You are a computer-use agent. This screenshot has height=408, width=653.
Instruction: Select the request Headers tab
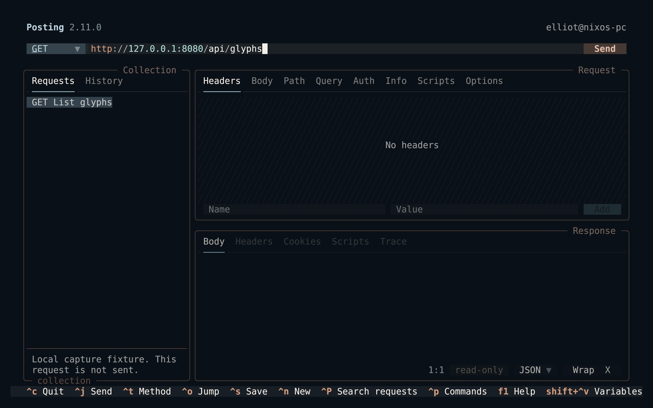coord(222,81)
